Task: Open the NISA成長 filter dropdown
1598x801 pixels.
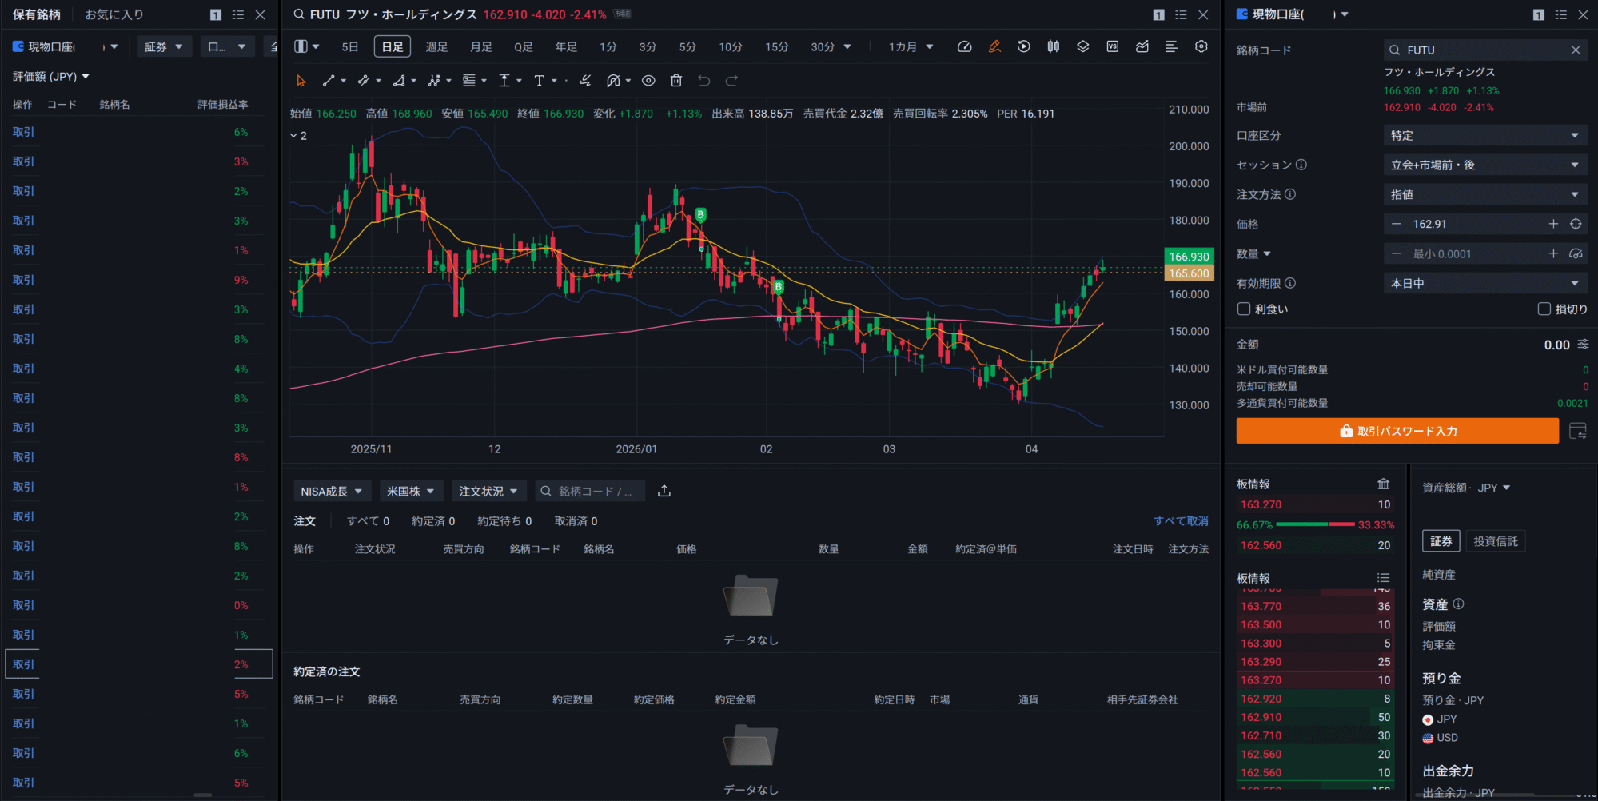Action: point(333,490)
